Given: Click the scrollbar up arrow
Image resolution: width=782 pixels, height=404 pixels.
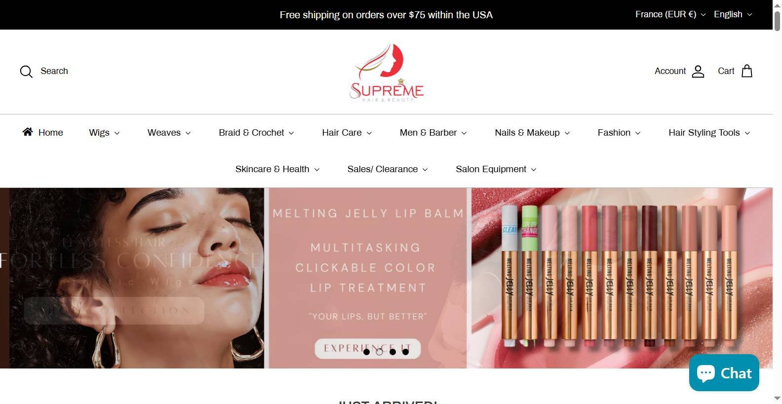Looking at the screenshot, I should pos(777,5).
